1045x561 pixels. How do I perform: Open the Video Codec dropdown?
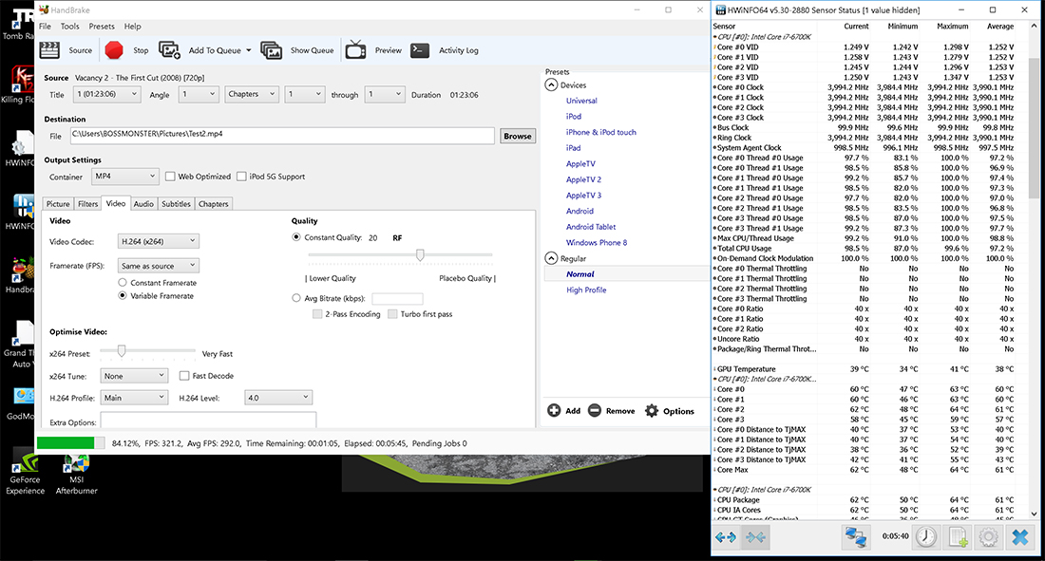point(158,241)
